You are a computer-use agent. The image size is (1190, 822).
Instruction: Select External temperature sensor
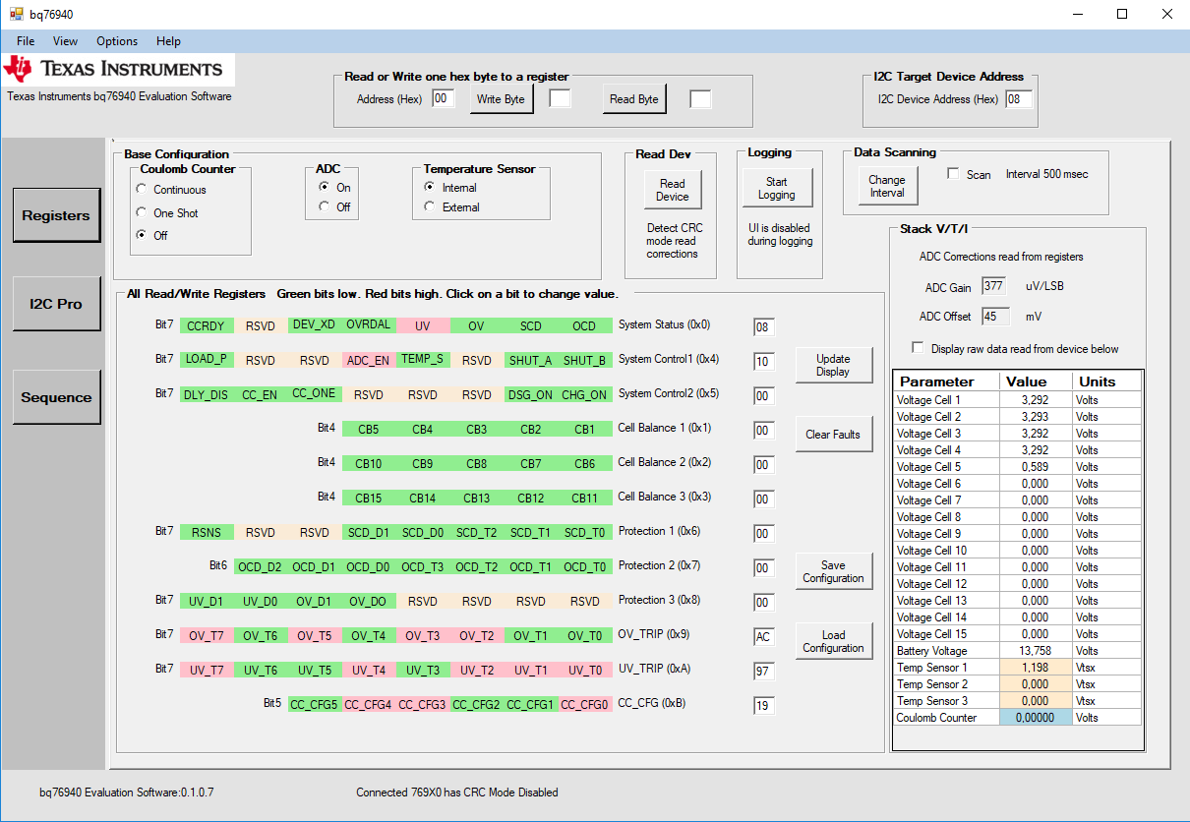[430, 207]
